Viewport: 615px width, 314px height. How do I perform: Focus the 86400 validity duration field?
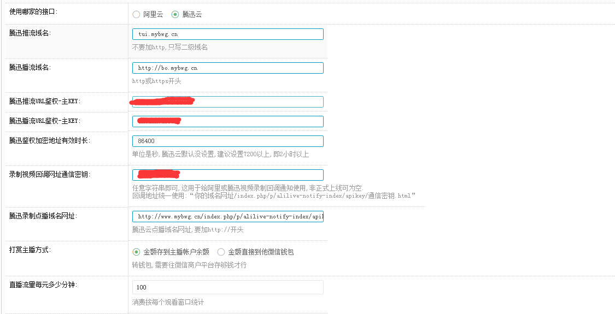tap(227, 141)
